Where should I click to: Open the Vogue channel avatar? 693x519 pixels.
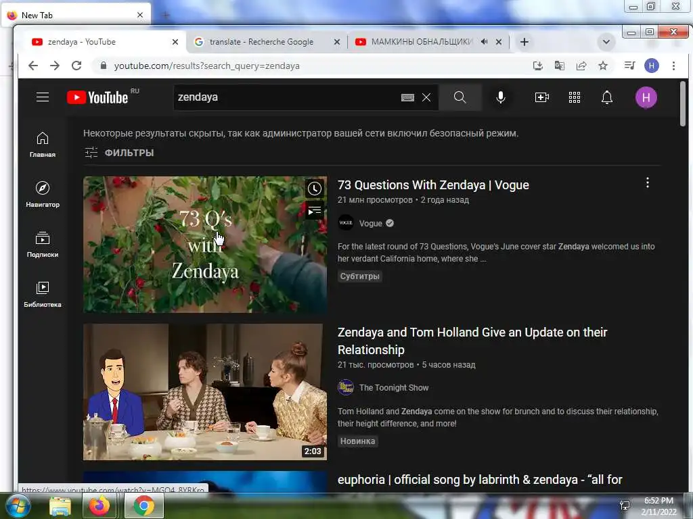pos(346,223)
